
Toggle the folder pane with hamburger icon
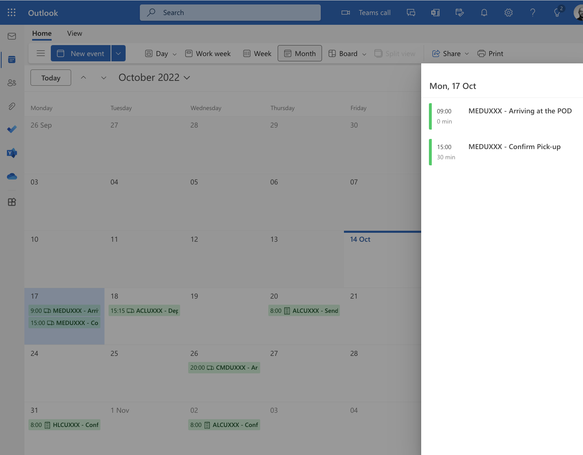(x=40, y=53)
